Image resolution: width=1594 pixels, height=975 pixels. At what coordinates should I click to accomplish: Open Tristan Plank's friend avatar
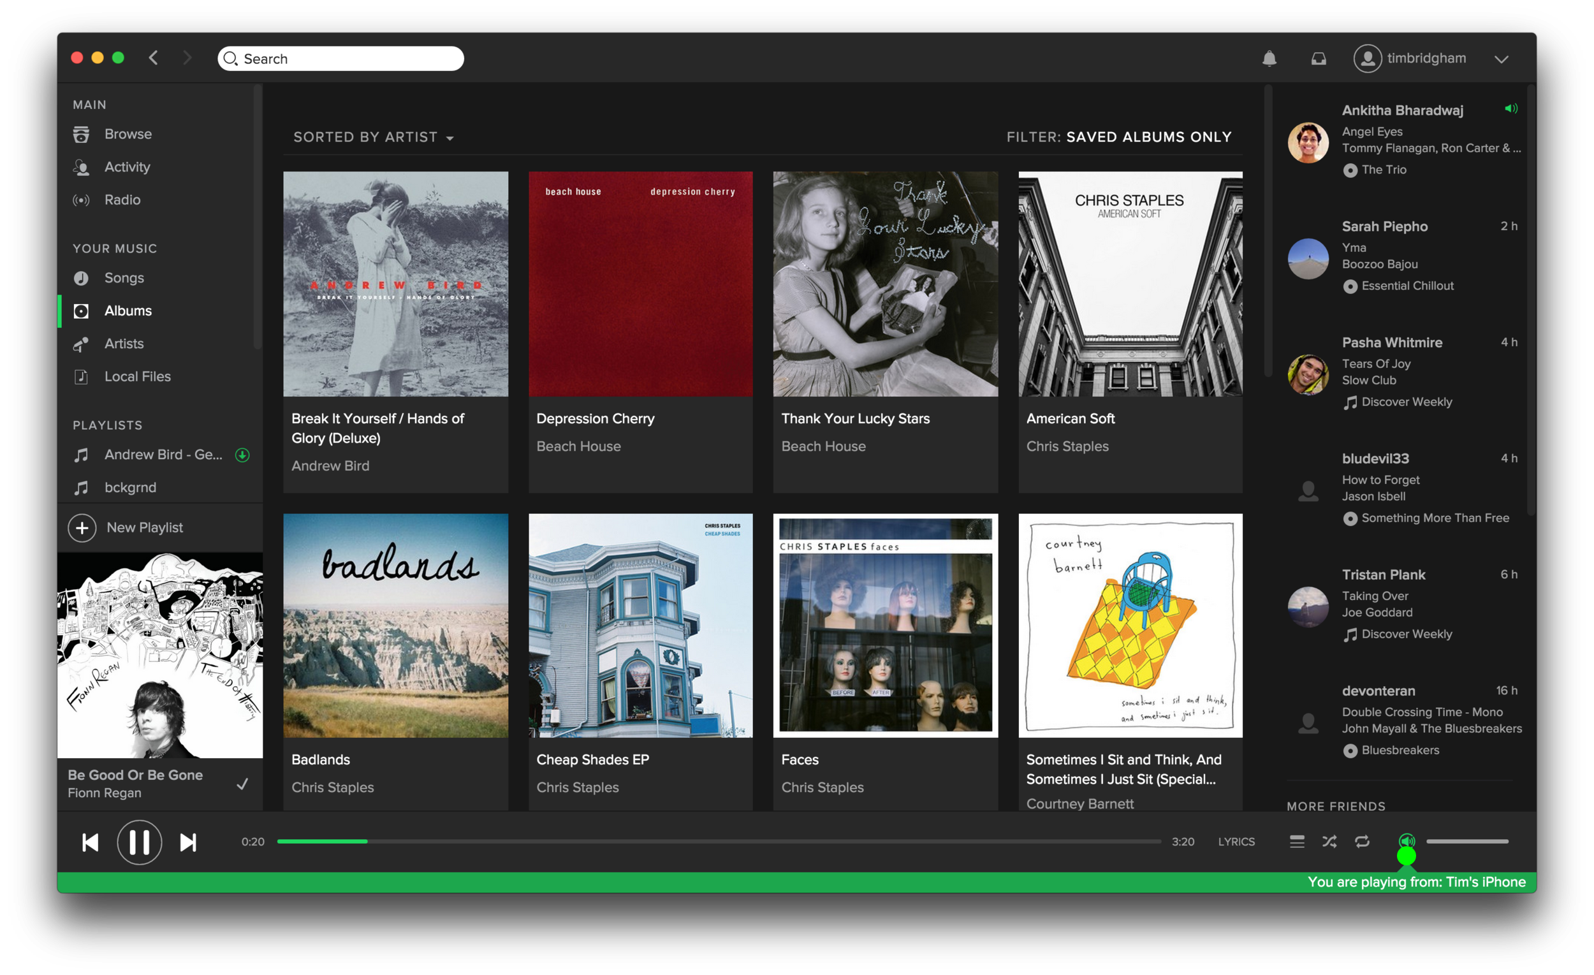tap(1308, 607)
